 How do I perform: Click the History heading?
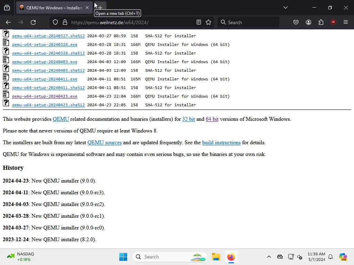[13, 168]
